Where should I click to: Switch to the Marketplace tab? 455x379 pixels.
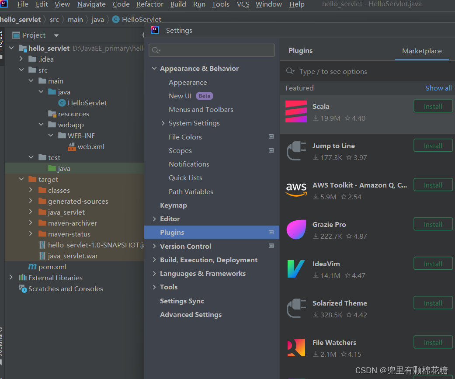pyautogui.click(x=422, y=51)
